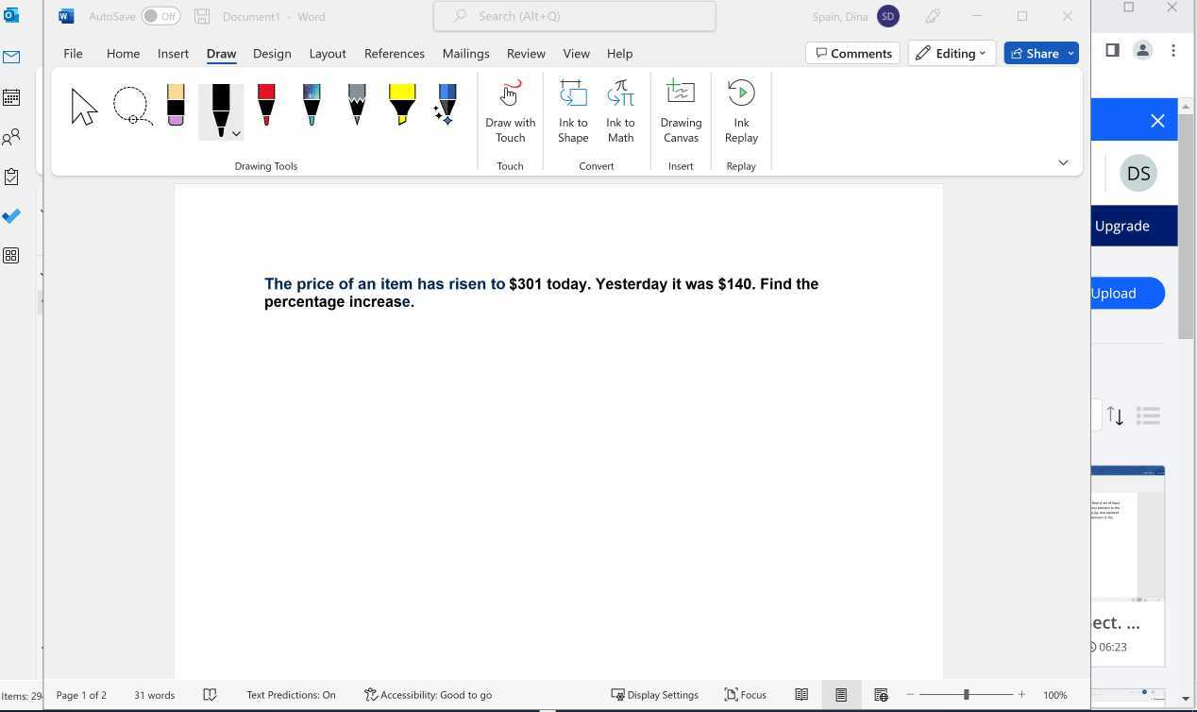1197x712 pixels.
Task: Open the References tab
Action: 394,54
